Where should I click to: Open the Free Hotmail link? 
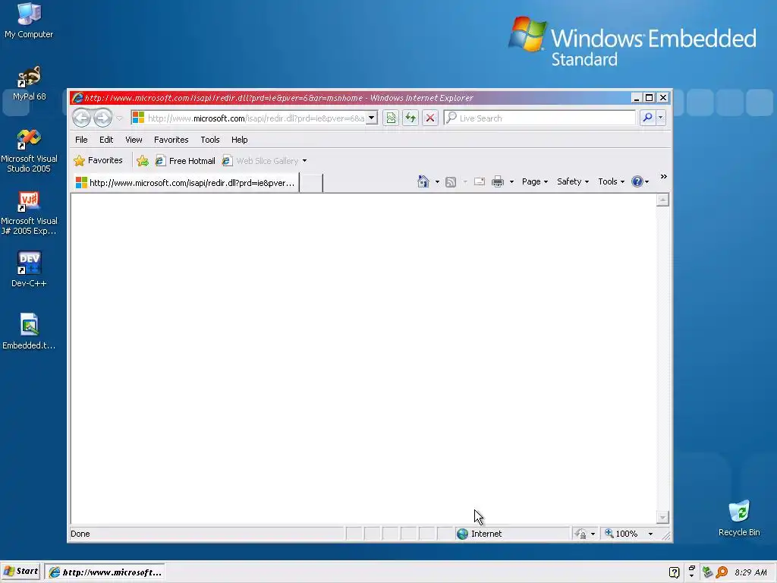click(x=185, y=161)
